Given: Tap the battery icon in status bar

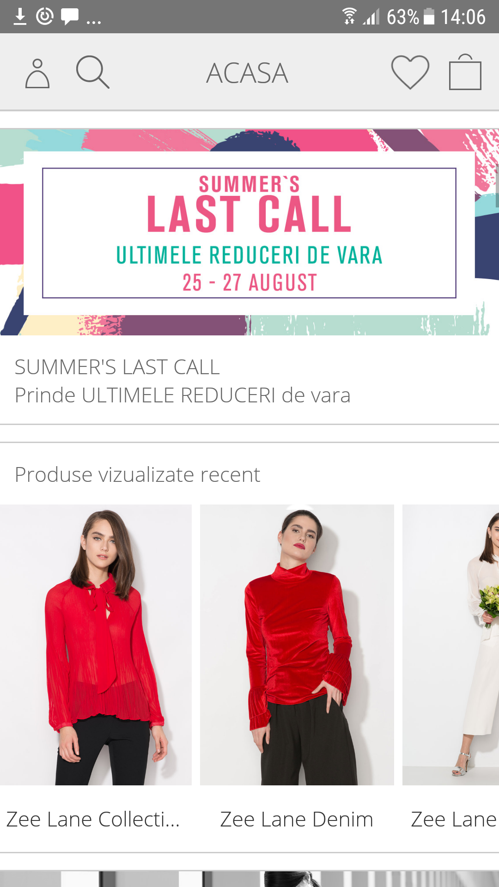Looking at the screenshot, I should (x=429, y=16).
